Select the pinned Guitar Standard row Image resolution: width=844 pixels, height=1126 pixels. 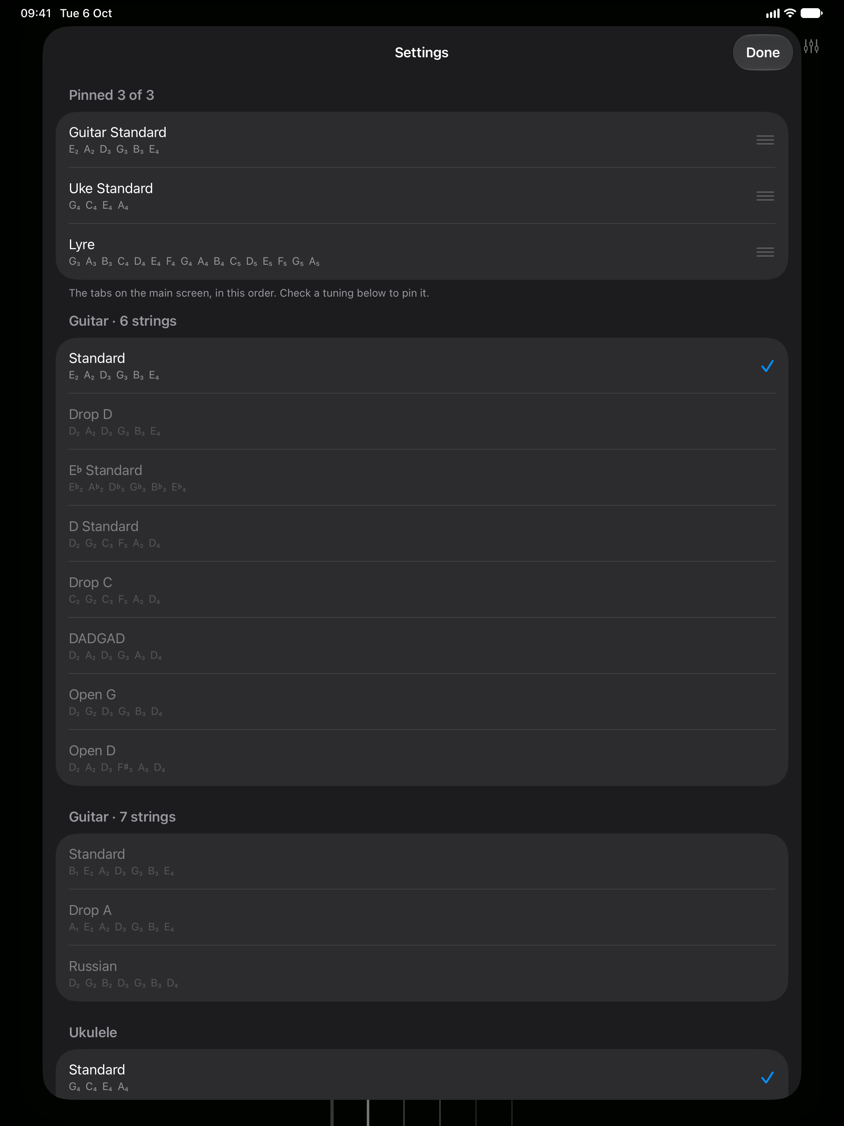pyautogui.click(x=422, y=140)
